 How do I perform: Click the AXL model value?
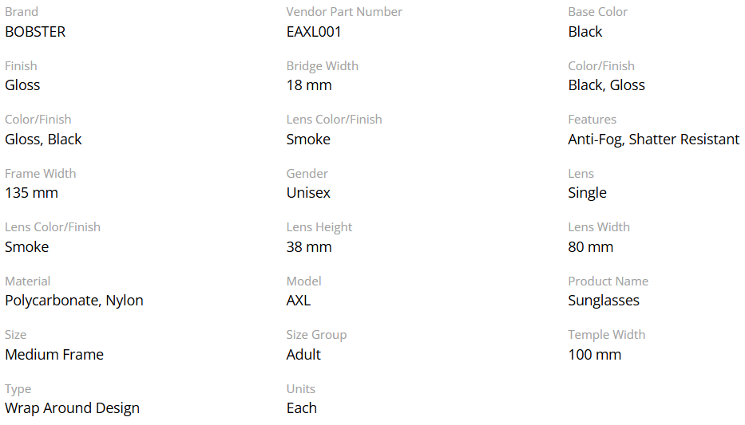(299, 301)
